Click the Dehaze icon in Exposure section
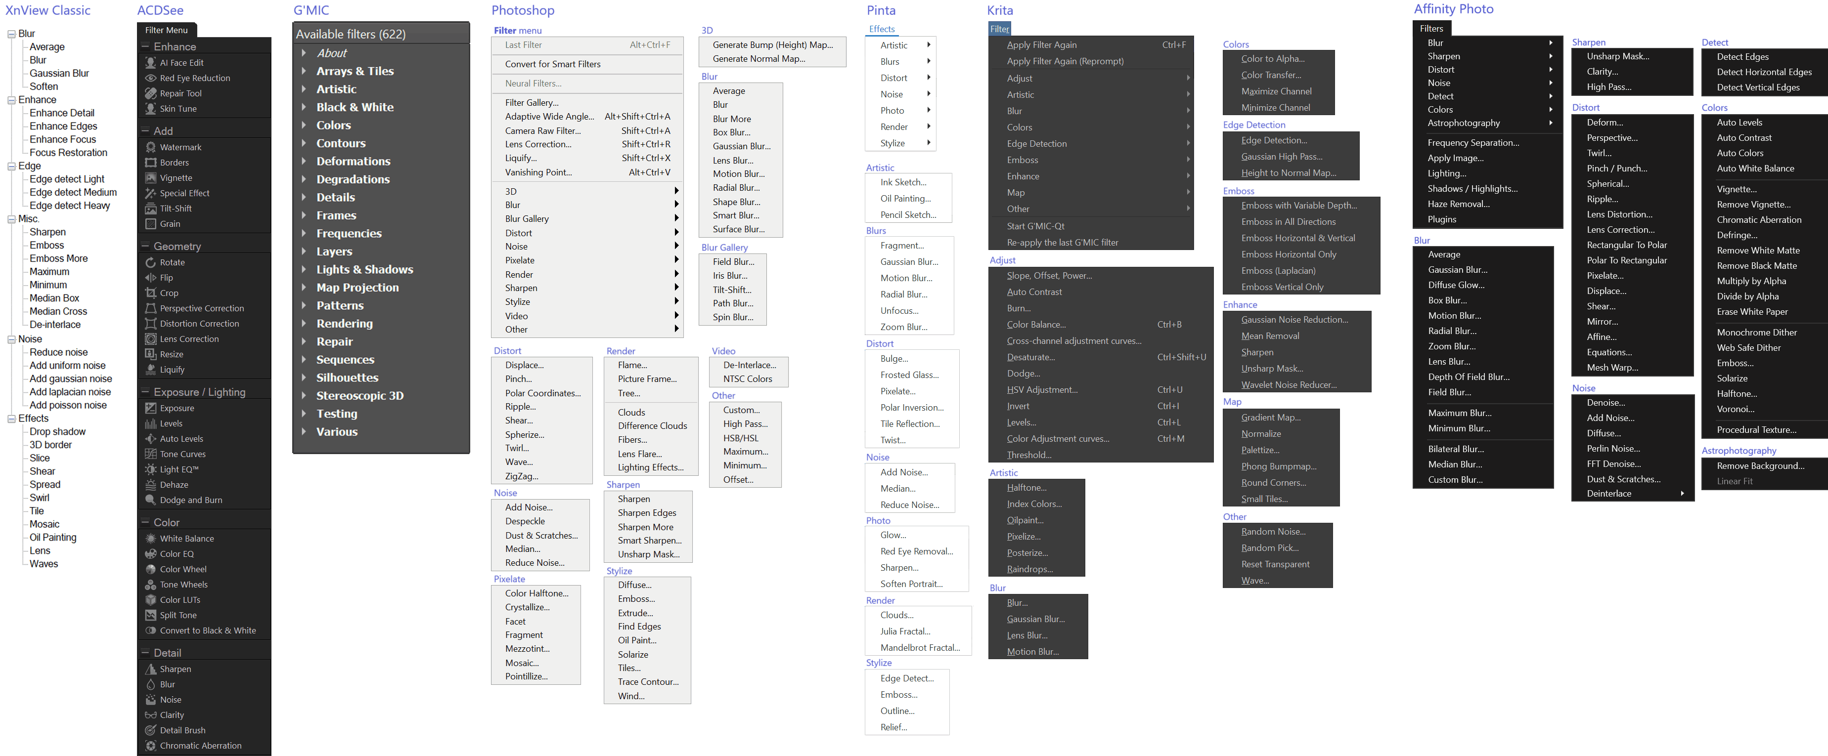Screen dimensions: 1828x756 tap(150, 485)
